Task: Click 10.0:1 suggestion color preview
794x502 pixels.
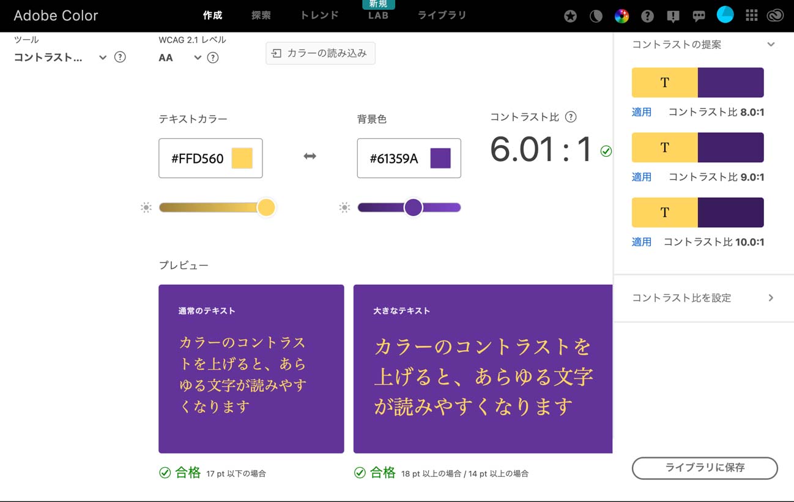Action: (698, 212)
